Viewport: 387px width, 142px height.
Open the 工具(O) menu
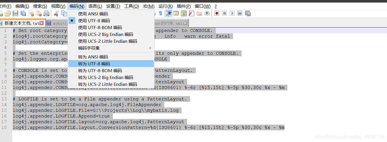pos(132,6)
